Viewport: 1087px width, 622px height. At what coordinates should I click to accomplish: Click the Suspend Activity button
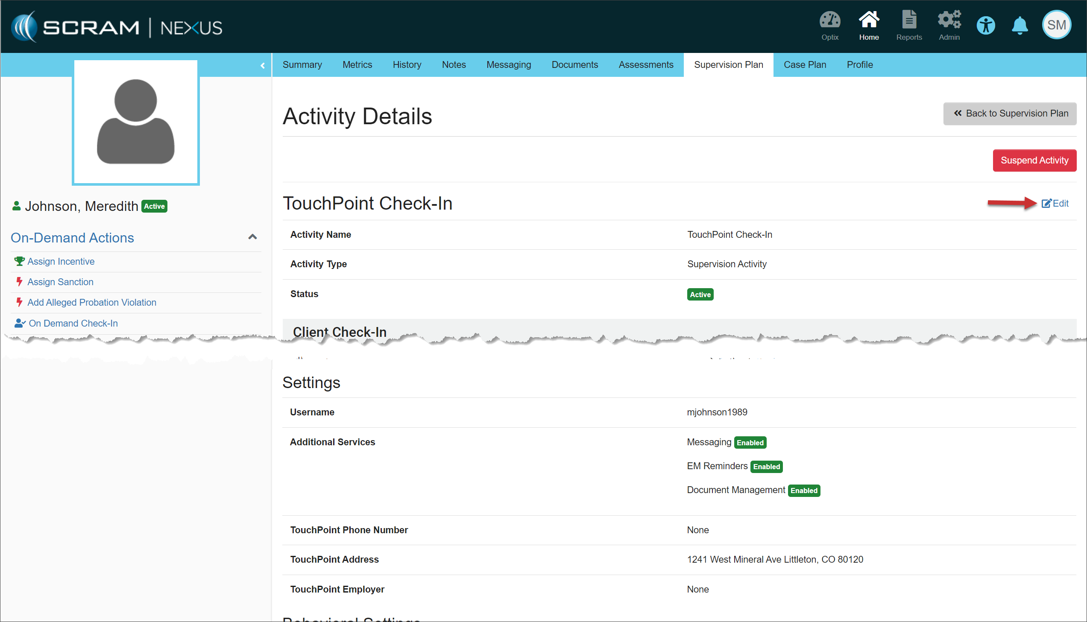pyautogui.click(x=1034, y=160)
